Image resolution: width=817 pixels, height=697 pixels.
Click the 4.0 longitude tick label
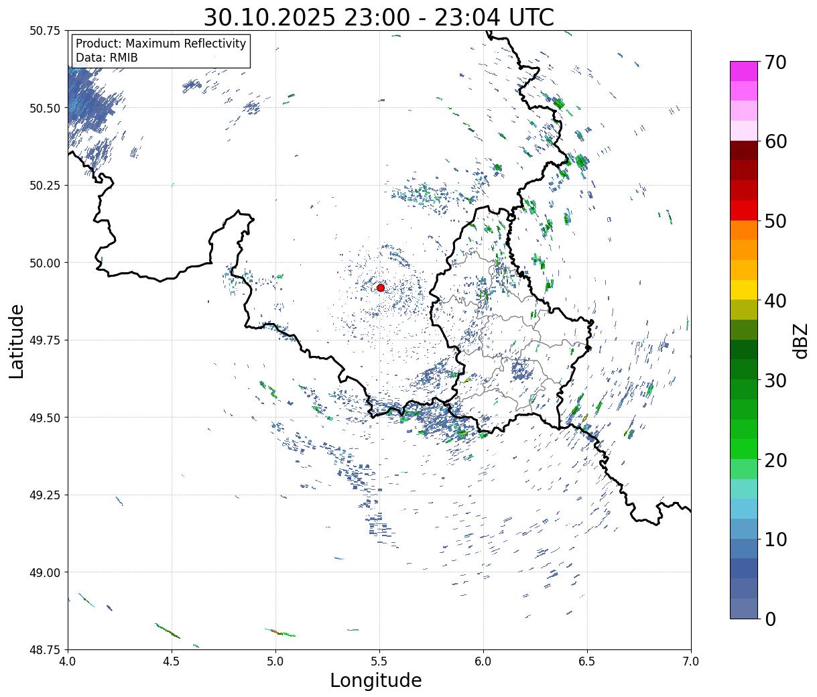pyautogui.click(x=68, y=661)
